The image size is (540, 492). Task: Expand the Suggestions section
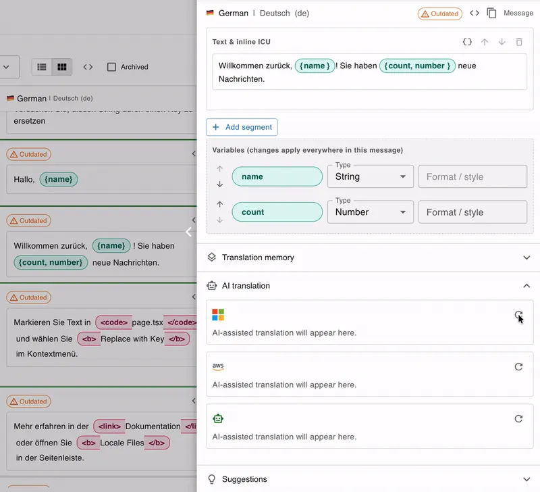pyautogui.click(x=369, y=479)
